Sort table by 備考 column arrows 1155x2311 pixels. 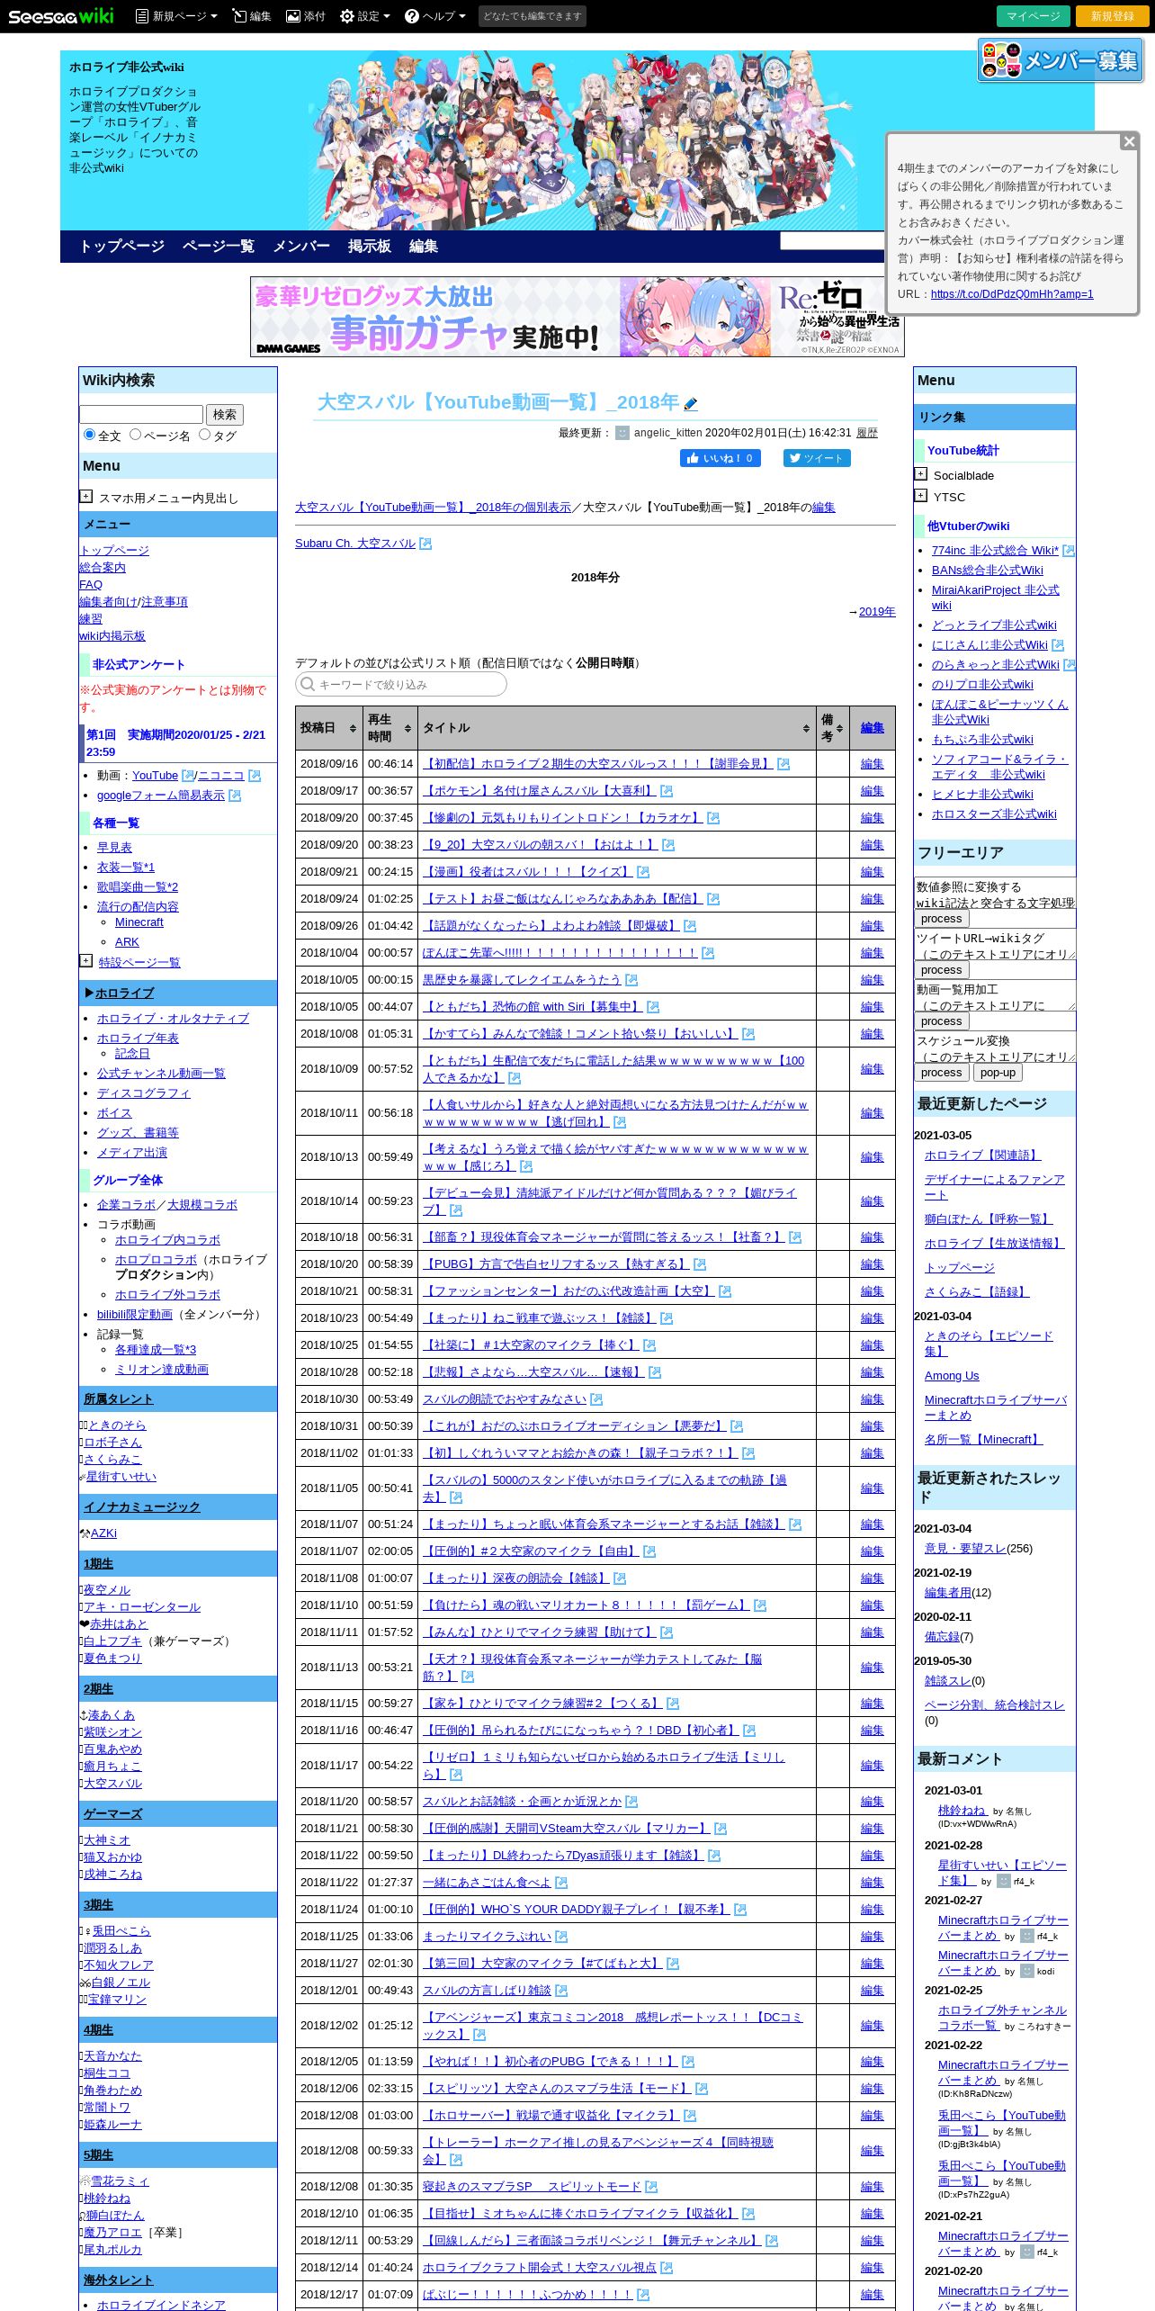(839, 728)
